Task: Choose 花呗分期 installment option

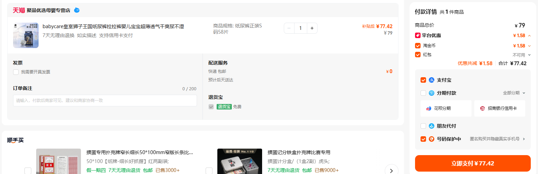Action: pos(446,108)
